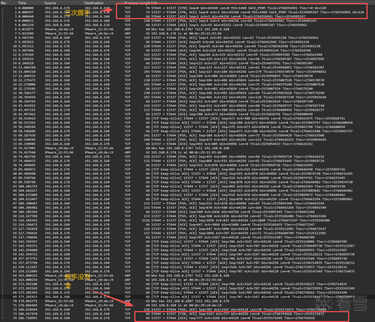
Task: Select packet 8 at time 5.983785
Action: (187, 38)
